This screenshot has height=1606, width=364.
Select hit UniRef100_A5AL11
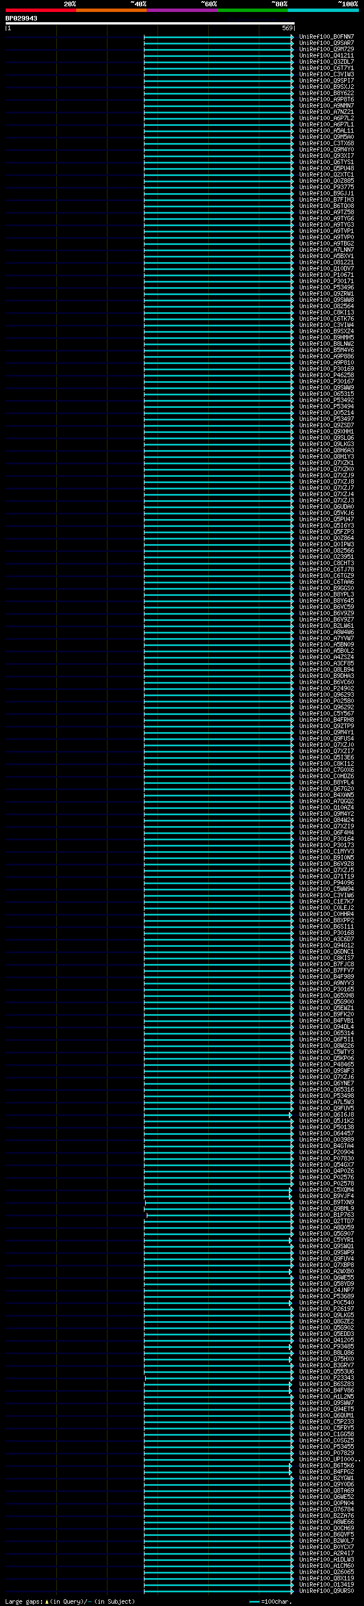coord(326,131)
